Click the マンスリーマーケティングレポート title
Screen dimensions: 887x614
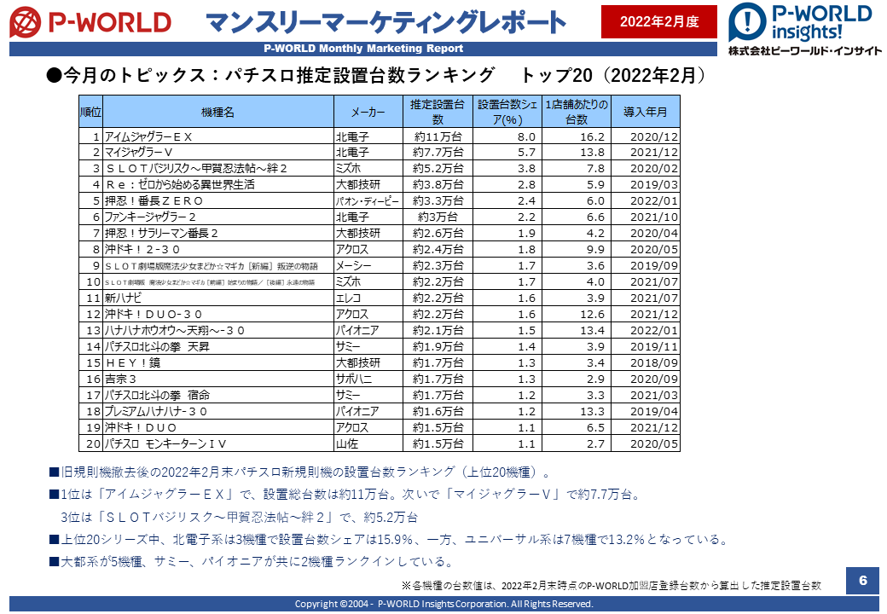[386, 22]
